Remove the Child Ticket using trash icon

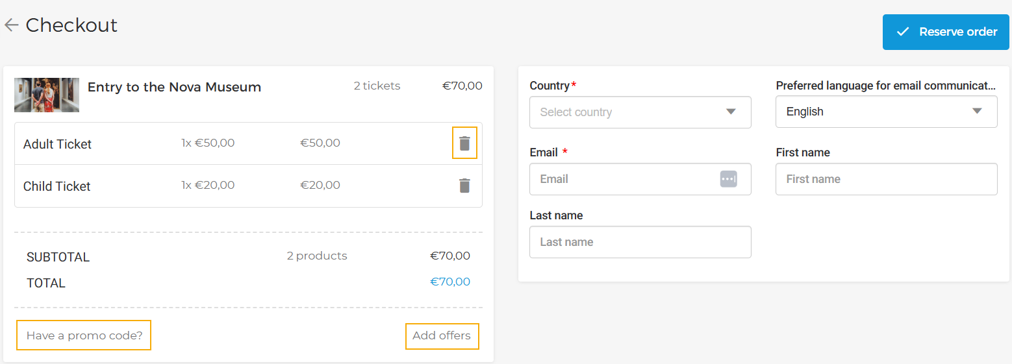(x=464, y=186)
